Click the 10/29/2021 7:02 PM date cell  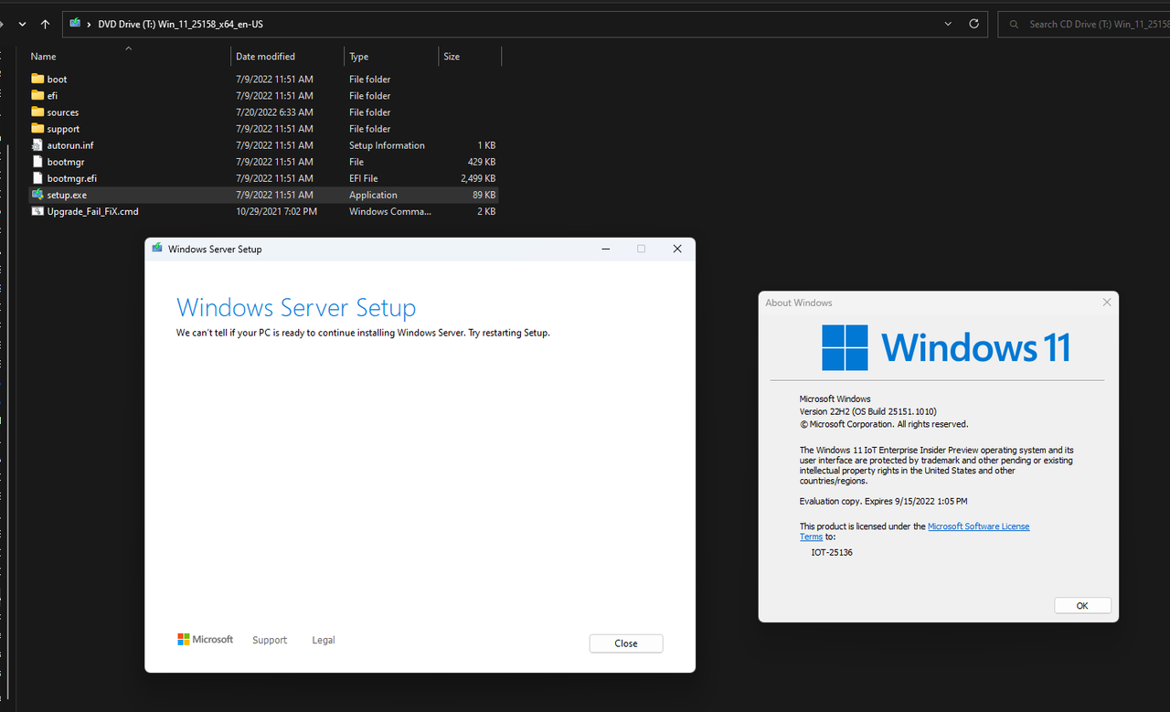(276, 211)
